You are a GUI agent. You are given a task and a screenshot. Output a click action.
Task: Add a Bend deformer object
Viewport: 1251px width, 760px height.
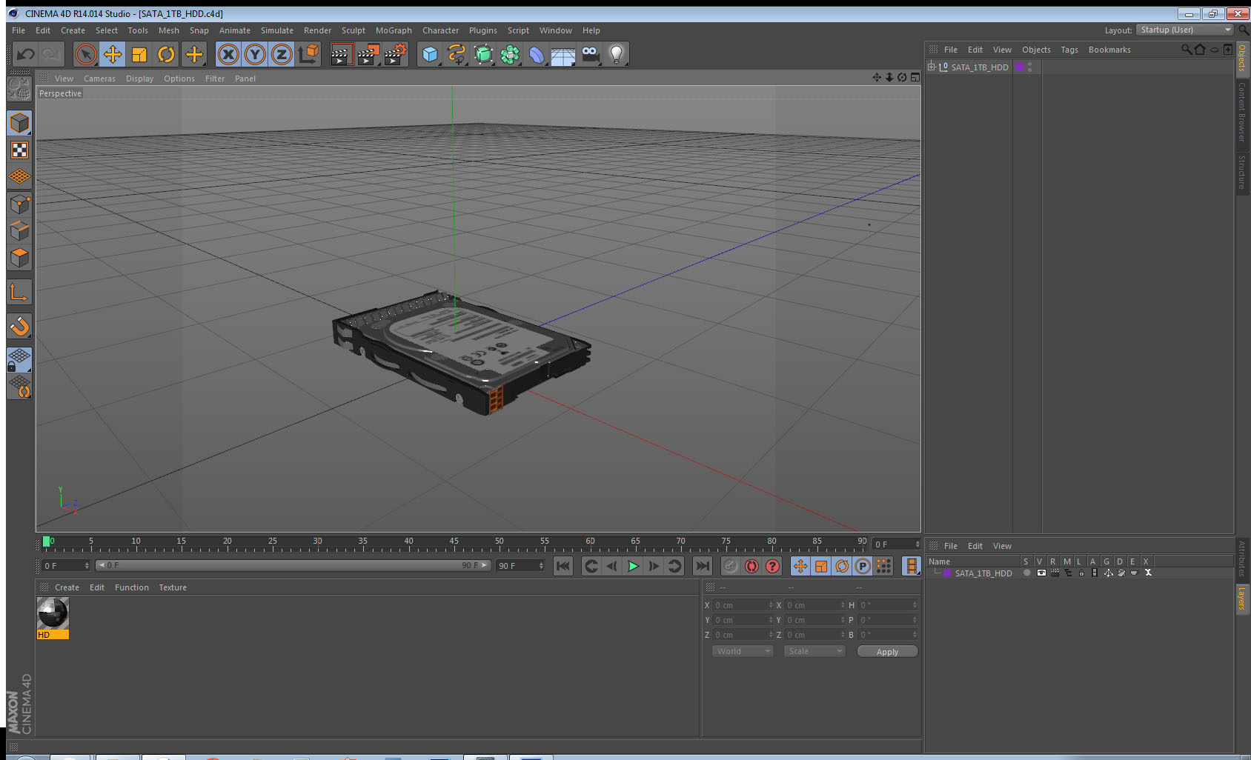pos(537,54)
